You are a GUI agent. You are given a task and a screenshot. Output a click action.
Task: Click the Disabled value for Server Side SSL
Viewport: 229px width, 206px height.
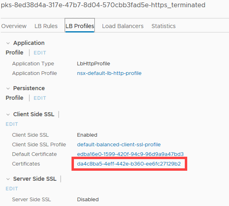(88, 200)
